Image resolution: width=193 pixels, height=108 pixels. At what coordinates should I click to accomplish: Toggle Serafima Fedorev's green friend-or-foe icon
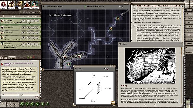click(40, 27)
